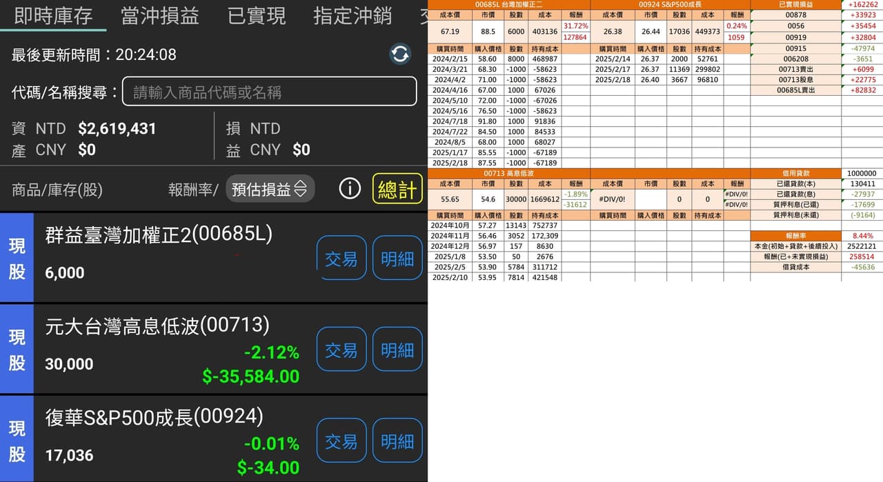Screen dimensions: 883x482
Task: Open the info circle icon
Action: (350, 188)
